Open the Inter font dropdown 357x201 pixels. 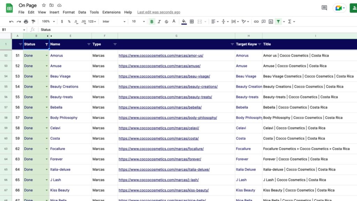[114, 22]
